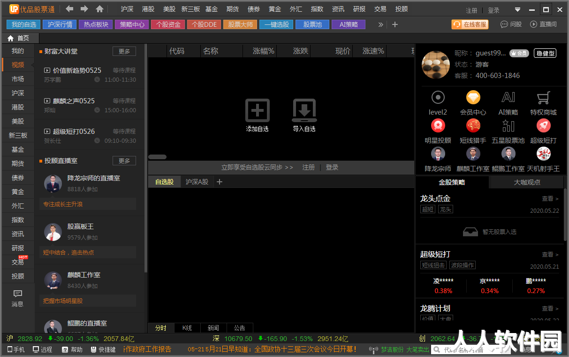Select the K线 chart tab

point(187,328)
